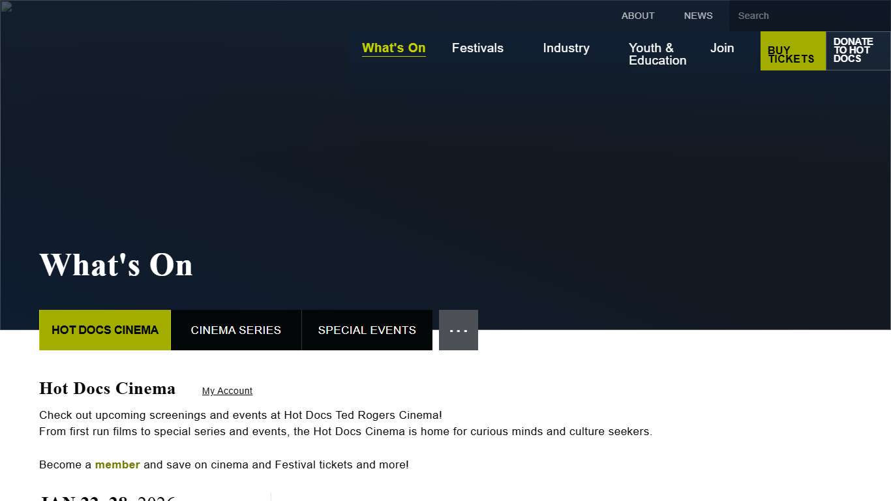Image resolution: width=891 pixels, height=501 pixels.
Task: Open Youth & Education menu
Action: (x=657, y=54)
